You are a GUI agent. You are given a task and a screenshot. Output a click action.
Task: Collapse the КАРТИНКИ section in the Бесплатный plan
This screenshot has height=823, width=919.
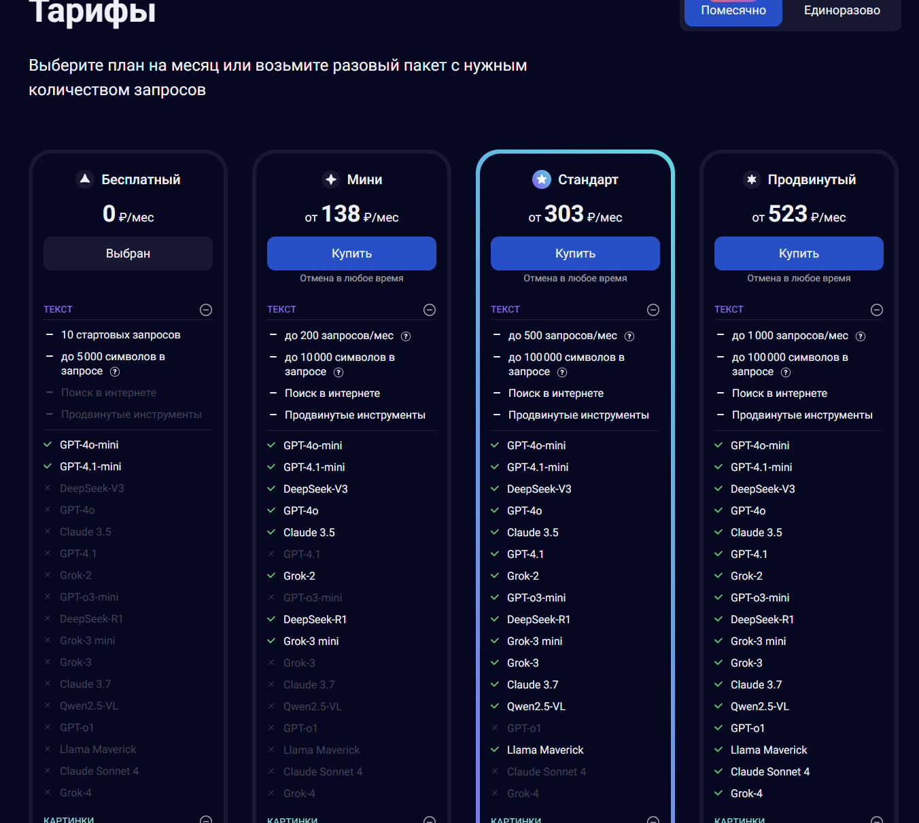pos(206,820)
